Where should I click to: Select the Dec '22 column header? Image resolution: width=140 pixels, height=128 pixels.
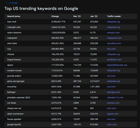coord(77,16)
